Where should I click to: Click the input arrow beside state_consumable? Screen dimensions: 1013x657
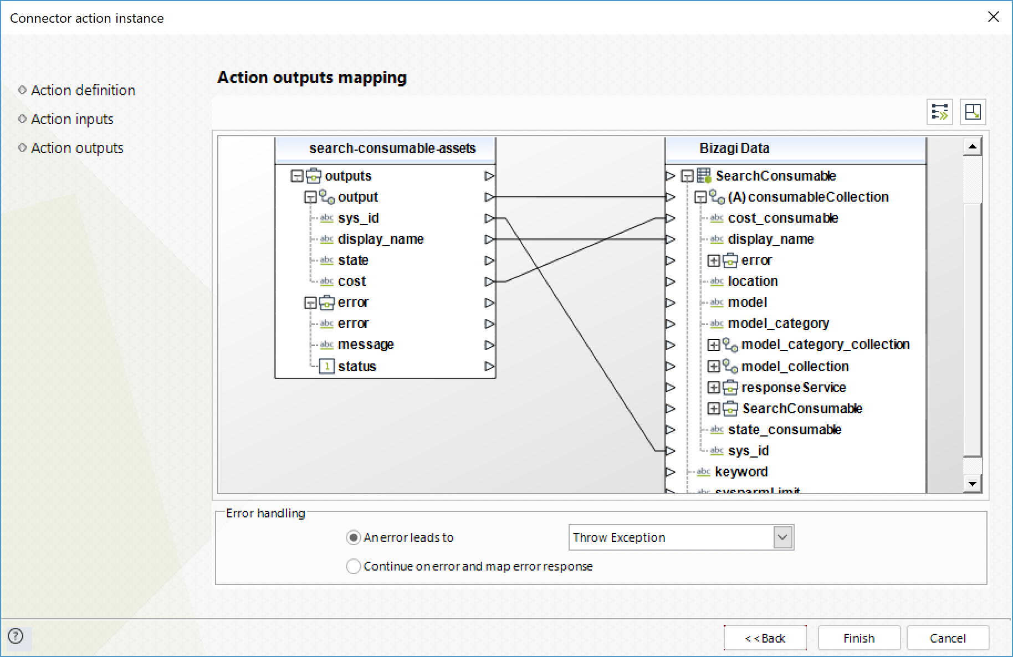[x=671, y=430]
